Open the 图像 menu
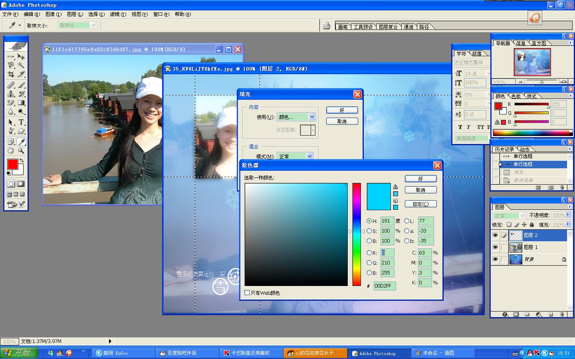The width and height of the screenshot is (575, 359). 53,14
